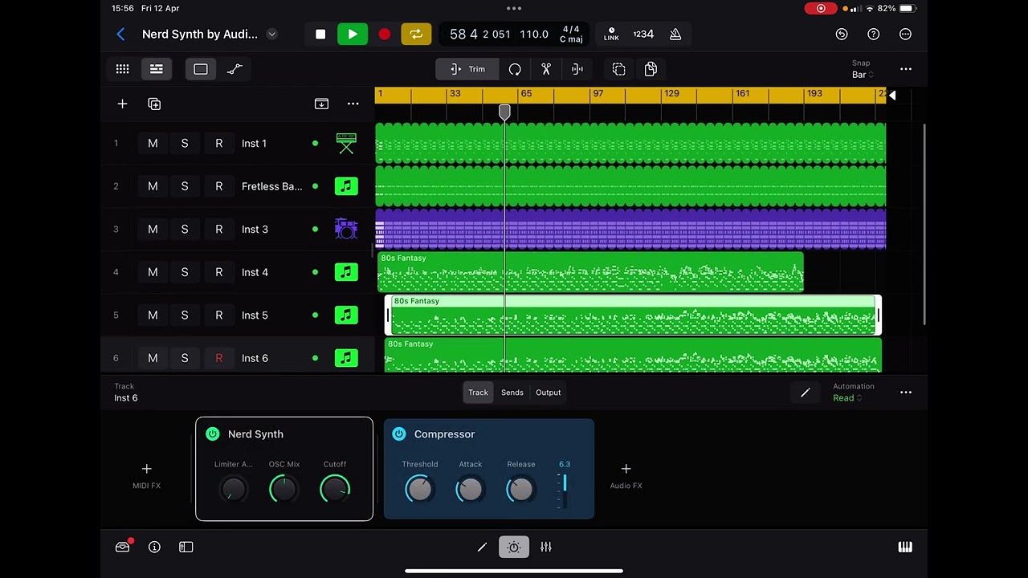Open the keyboard instrument icon of Inst 1
Screen dimensions: 1028x578
pos(346,143)
